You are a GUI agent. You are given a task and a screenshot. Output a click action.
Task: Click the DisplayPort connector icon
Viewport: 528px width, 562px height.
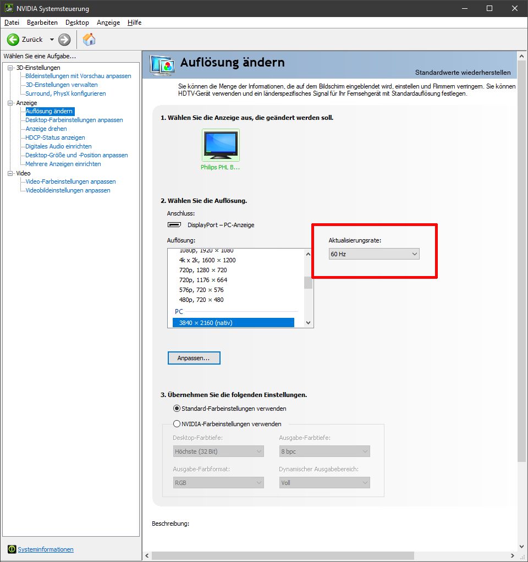(174, 225)
